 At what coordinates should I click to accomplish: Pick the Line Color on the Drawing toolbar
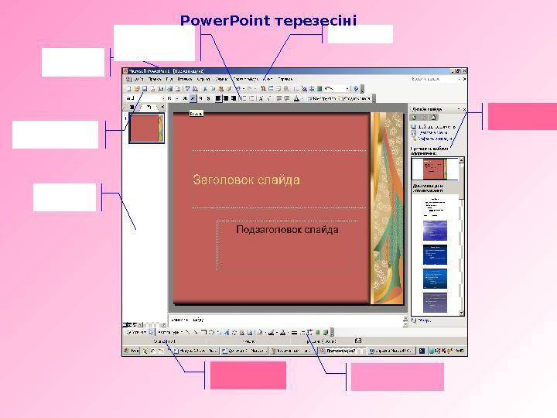[272, 332]
